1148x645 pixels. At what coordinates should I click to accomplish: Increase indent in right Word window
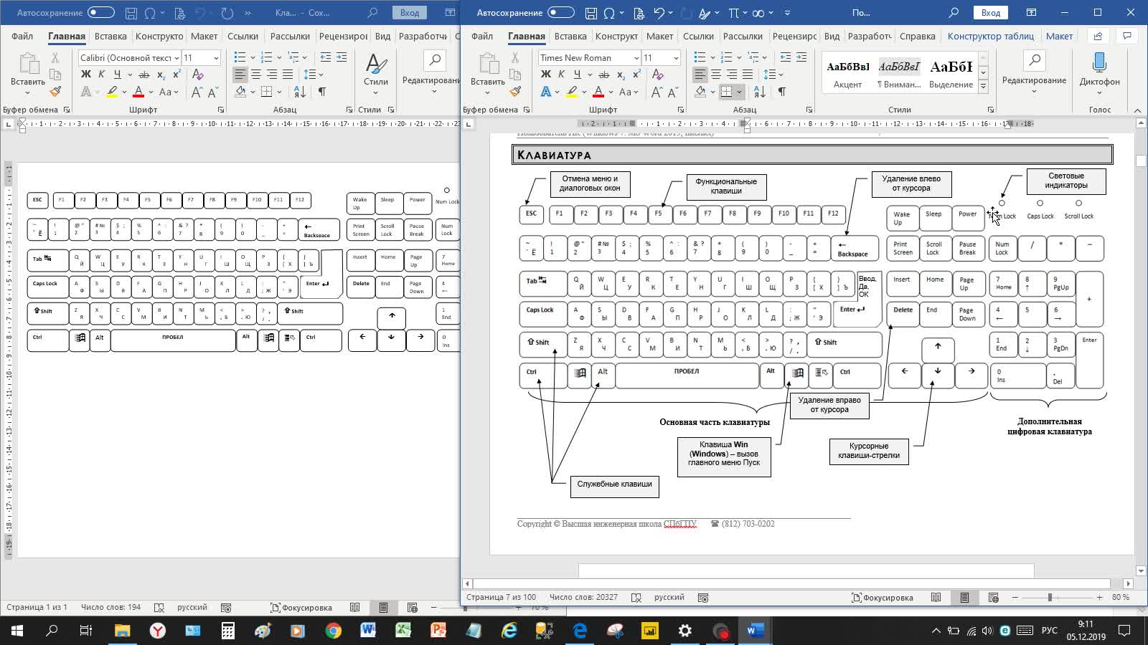[x=801, y=57]
